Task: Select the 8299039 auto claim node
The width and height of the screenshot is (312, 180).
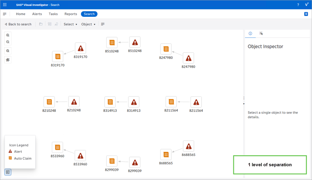Action: (112, 161)
